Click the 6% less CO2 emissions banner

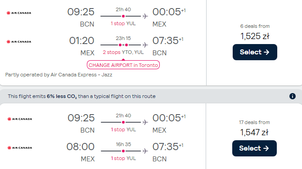151,96
